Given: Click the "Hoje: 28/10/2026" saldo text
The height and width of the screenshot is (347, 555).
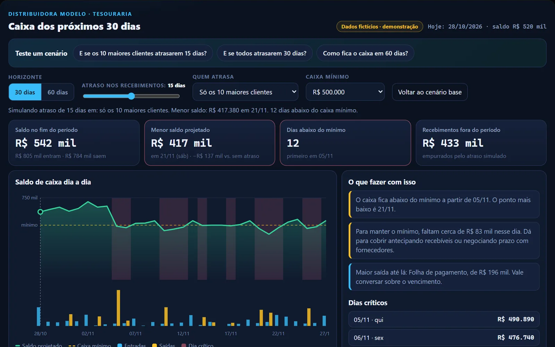Looking at the screenshot, I should tap(487, 27).
